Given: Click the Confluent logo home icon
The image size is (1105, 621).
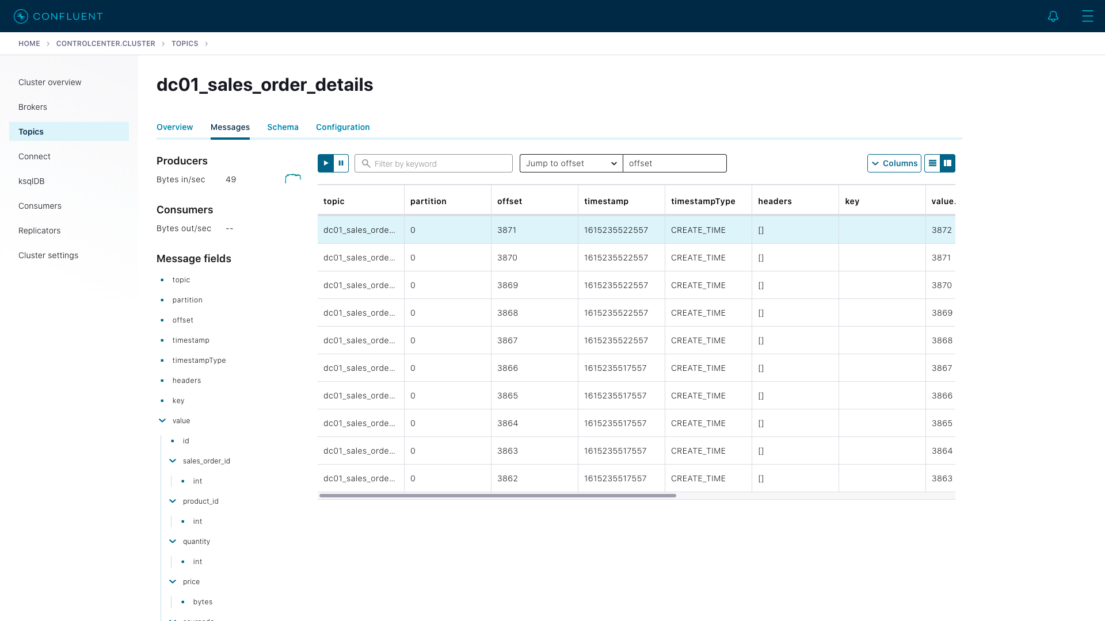Looking at the screenshot, I should [x=21, y=16].
